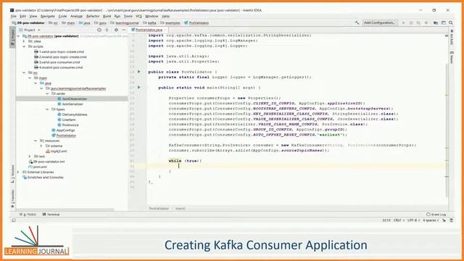Change the 4 spaces indent setting
The image size is (464, 261).
[x=431, y=220]
